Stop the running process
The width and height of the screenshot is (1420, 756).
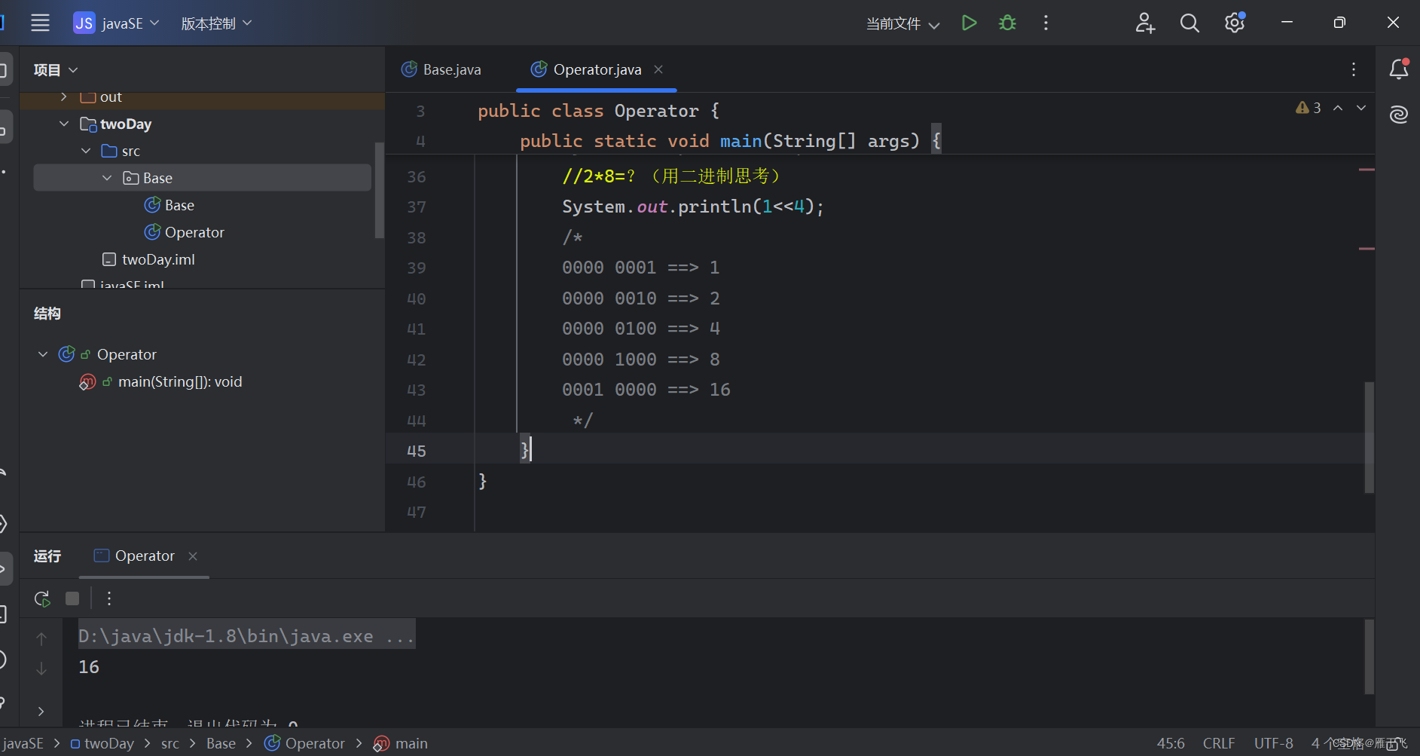click(x=72, y=598)
